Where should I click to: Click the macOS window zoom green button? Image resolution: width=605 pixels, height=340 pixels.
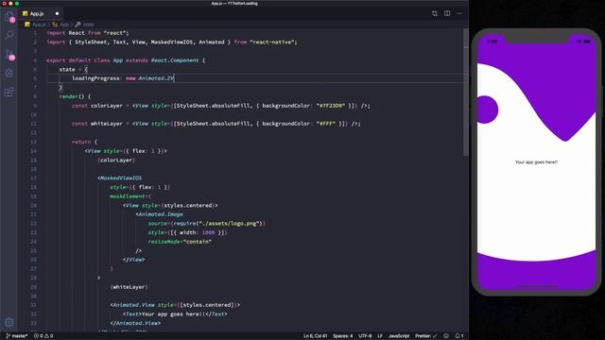coord(17,4)
